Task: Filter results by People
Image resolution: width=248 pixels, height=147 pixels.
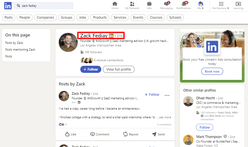Action: click(25, 17)
